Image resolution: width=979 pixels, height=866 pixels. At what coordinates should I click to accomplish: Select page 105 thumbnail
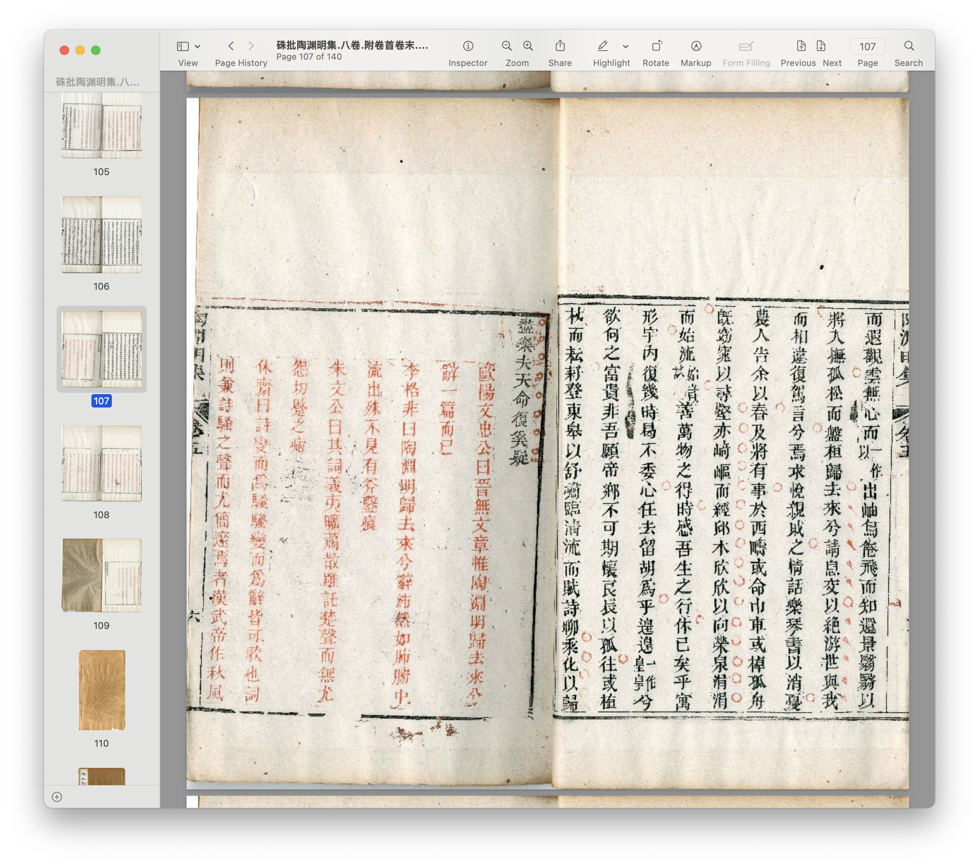click(102, 126)
